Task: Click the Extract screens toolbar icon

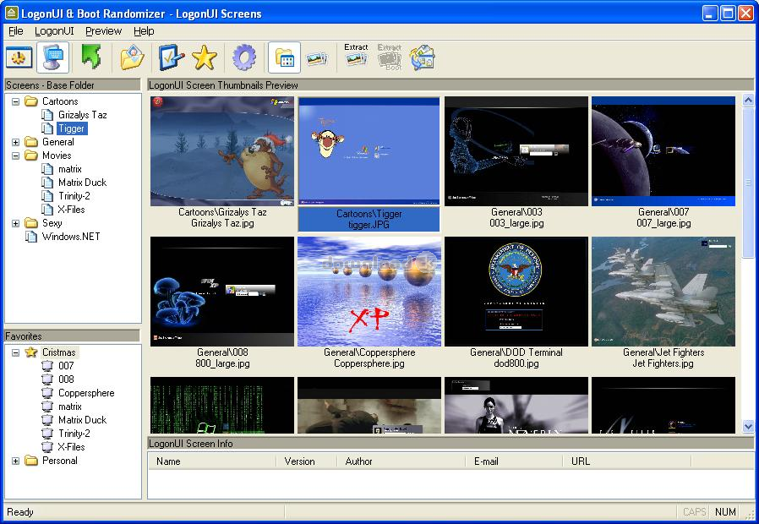Action: coord(356,55)
